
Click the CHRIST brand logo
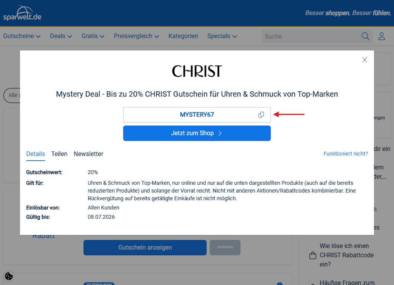197,71
